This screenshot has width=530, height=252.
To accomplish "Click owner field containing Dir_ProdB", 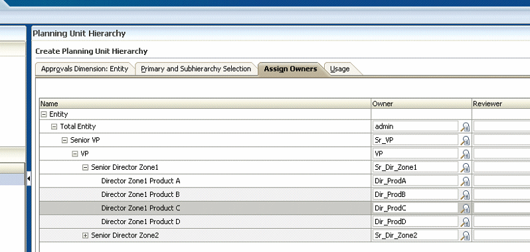I will point(415,195).
